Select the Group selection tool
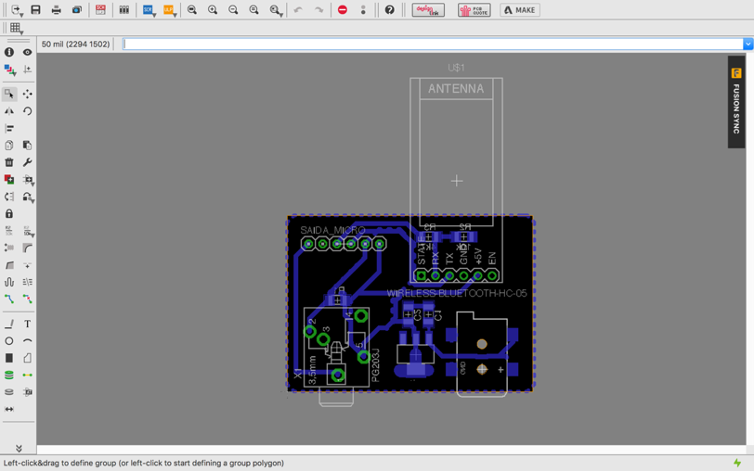The image size is (754, 471). (9, 94)
